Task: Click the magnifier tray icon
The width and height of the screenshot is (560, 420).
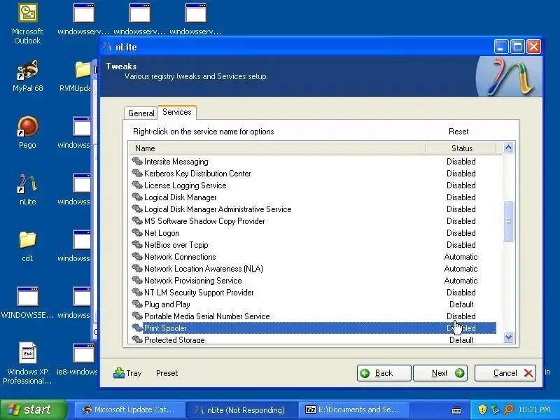Action: pos(508,409)
